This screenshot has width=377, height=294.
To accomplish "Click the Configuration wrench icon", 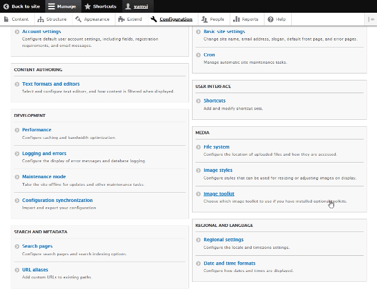I will pyautogui.click(x=154, y=19).
